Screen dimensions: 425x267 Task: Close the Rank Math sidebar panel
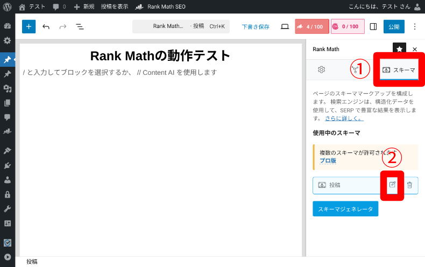(x=415, y=49)
